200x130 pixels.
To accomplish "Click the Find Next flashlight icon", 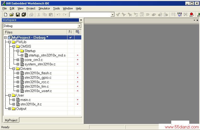I will (118, 15).
